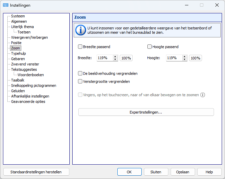
Task: Minimize the Instellingen window
Action: (x=187, y=5)
